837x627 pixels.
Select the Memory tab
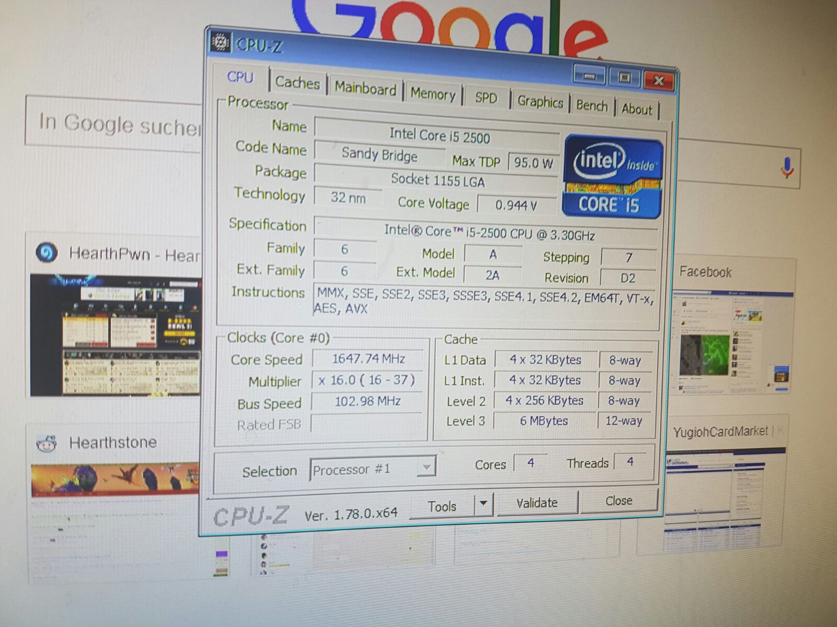click(x=433, y=94)
